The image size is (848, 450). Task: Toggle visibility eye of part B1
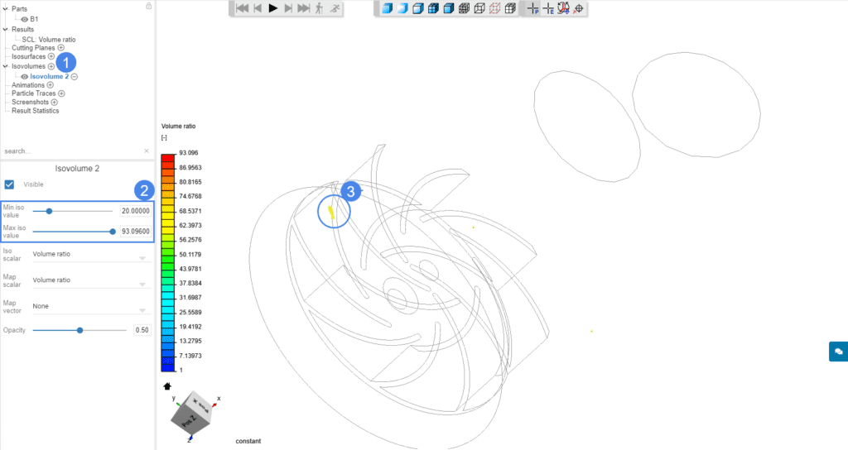[x=24, y=20]
